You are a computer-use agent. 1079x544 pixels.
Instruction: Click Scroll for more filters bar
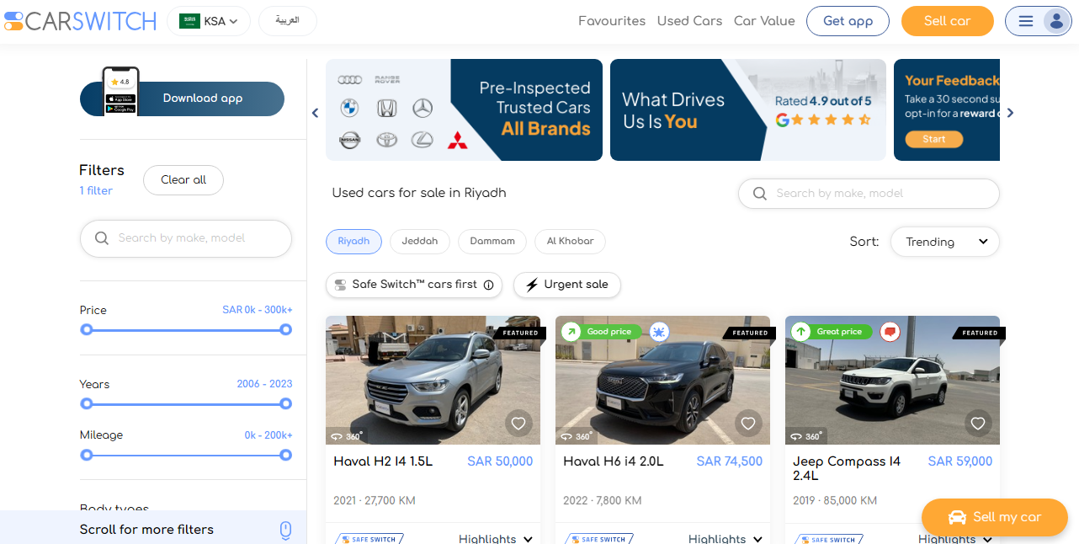(153, 527)
